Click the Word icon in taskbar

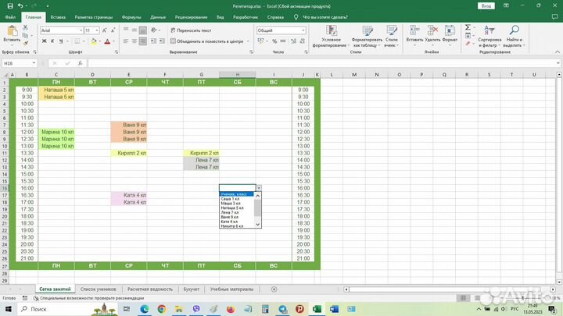[x=334, y=309]
